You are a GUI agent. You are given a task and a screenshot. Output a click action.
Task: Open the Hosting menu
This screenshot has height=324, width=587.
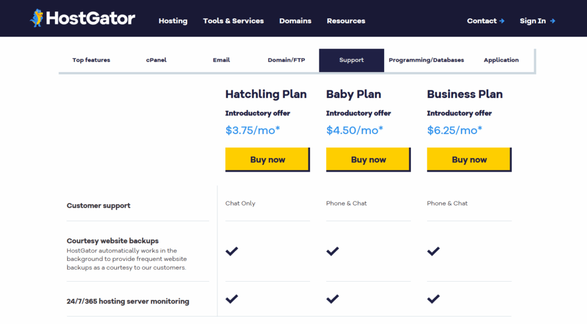(x=173, y=21)
